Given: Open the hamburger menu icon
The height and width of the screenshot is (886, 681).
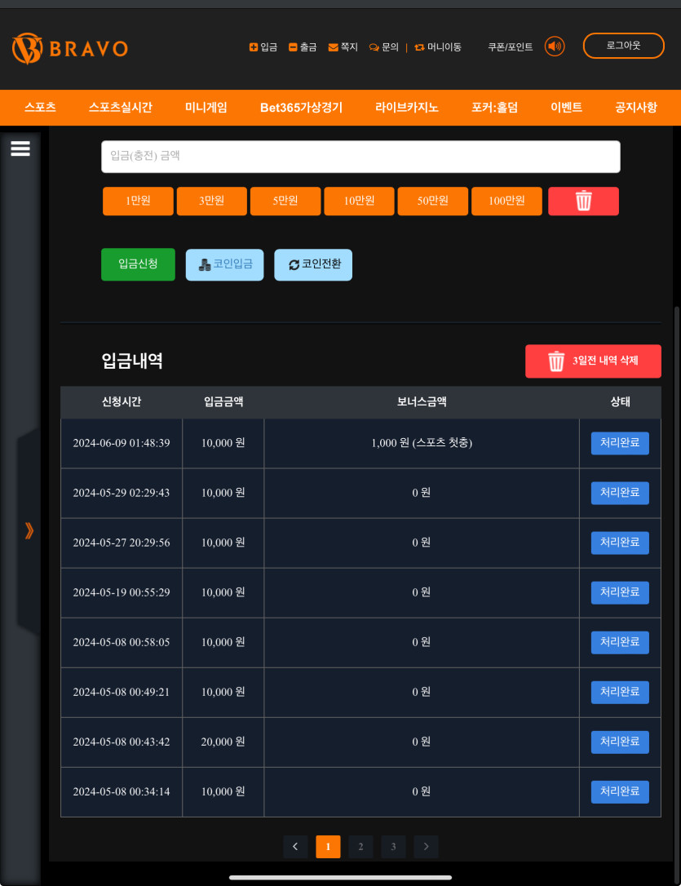Looking at the screenshot, I should coord(20,148).
